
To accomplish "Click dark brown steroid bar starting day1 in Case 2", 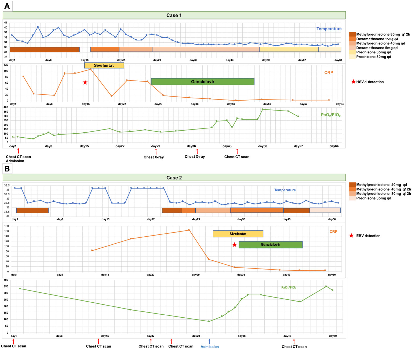I will tap(32, 210).
